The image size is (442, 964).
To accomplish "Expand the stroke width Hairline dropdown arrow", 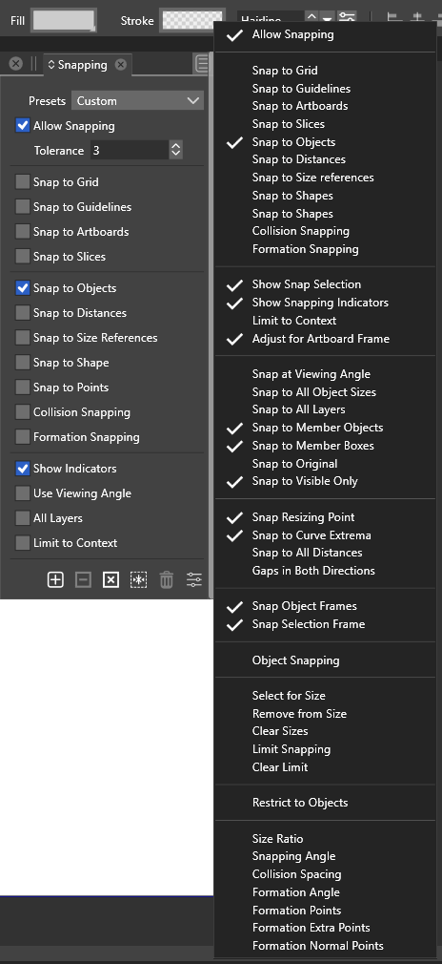I will click(x=328, y=18).
